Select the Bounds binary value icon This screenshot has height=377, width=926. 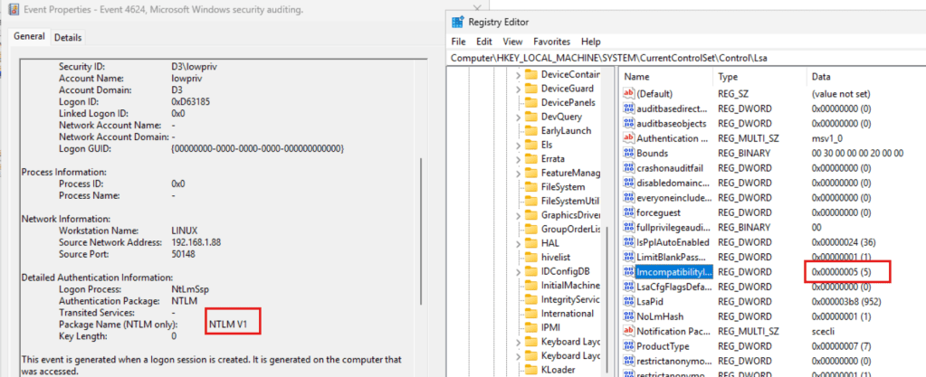click(628, 153)
